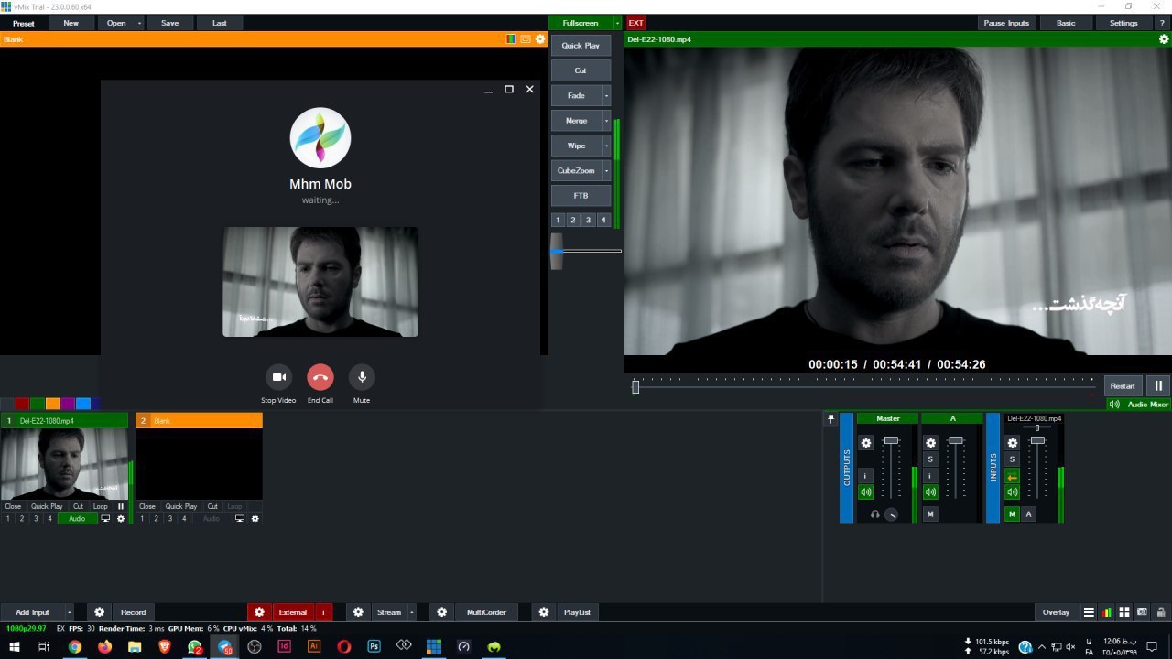This screenshot has width=1172, height=659.
Task: Click the Master headphones icon
Action: (x=874, y=514)
